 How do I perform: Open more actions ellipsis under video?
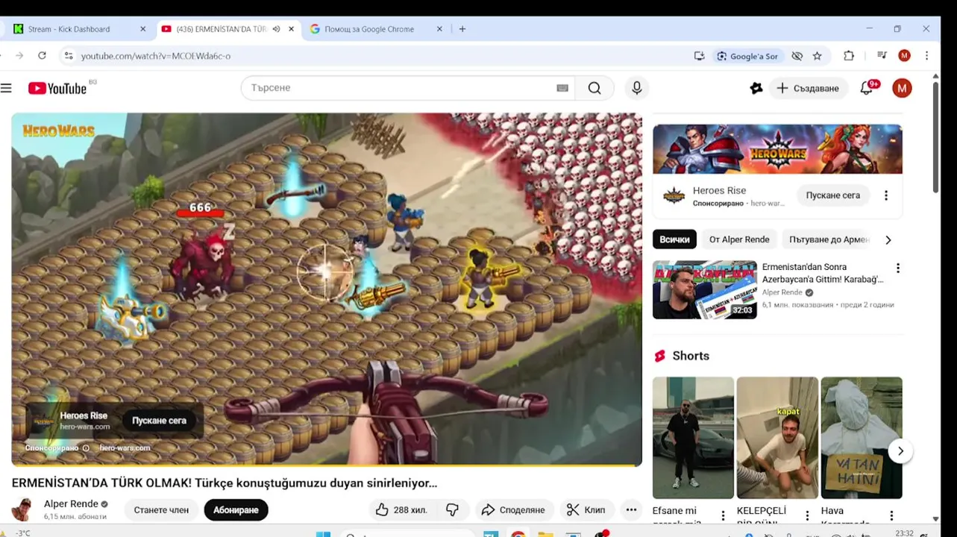(631, 510)
